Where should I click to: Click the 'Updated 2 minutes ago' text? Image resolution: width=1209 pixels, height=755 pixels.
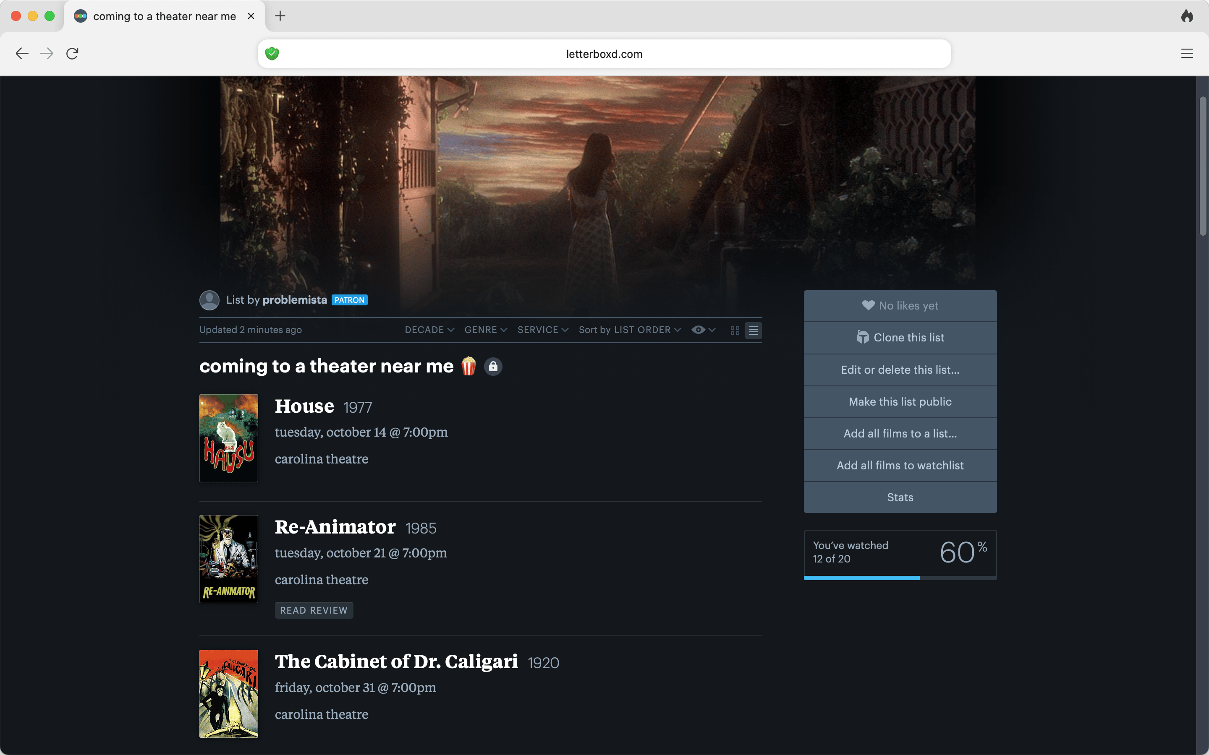(x=250, y=330)
